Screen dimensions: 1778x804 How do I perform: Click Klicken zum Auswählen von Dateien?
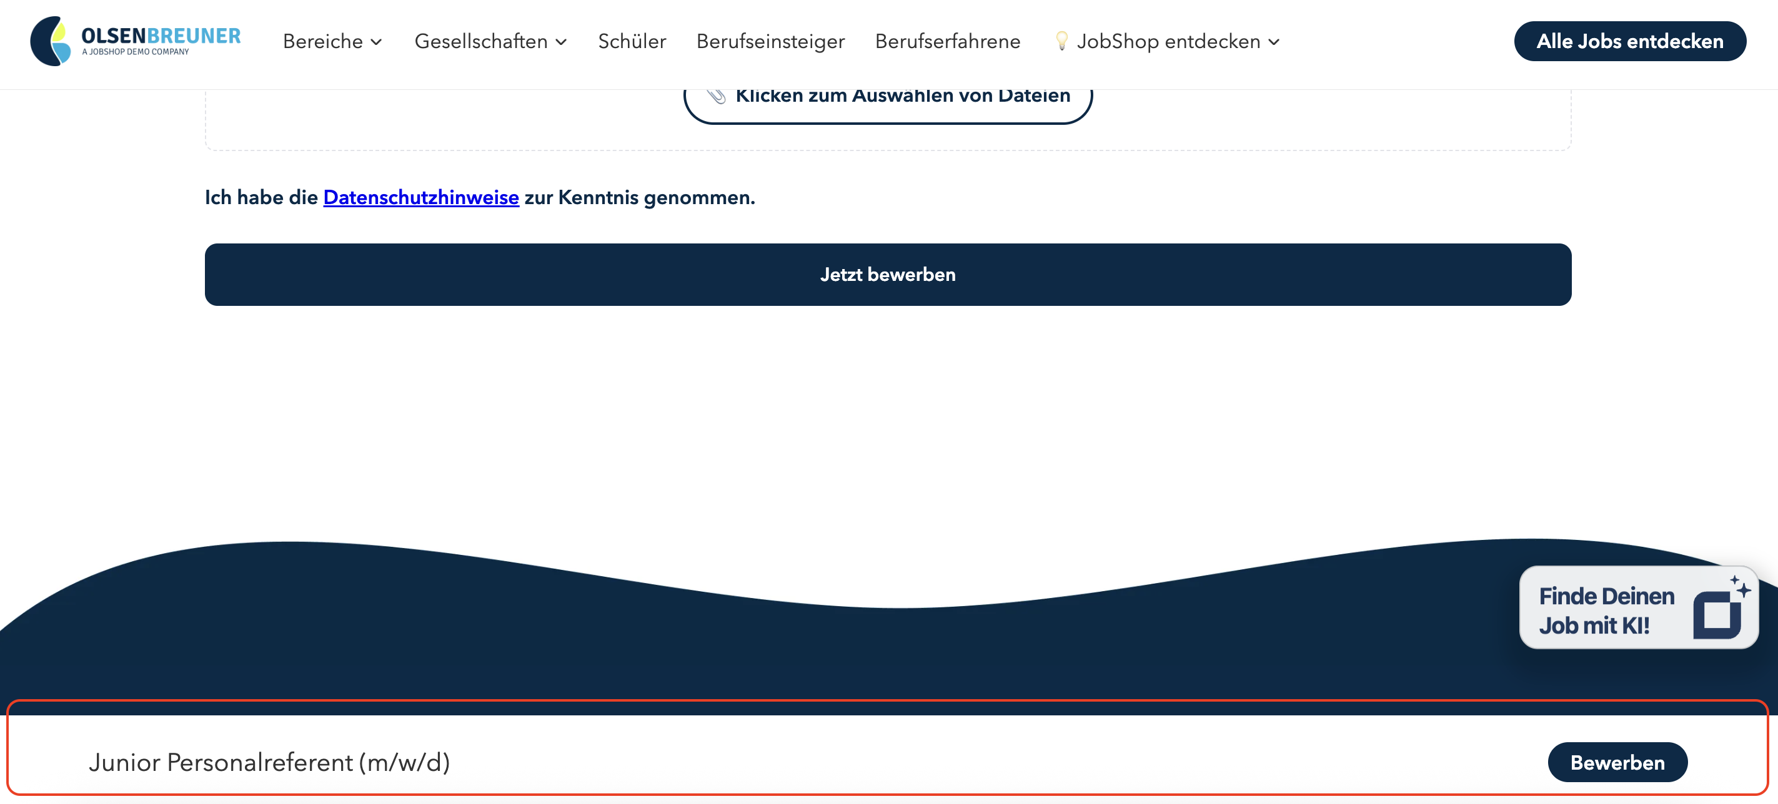pos(901,98)
